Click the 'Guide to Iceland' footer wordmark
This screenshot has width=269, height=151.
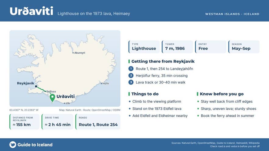[x=35, y=145]
